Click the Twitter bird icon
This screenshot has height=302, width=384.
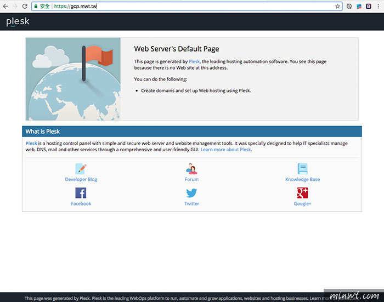[x=191, y=193]
